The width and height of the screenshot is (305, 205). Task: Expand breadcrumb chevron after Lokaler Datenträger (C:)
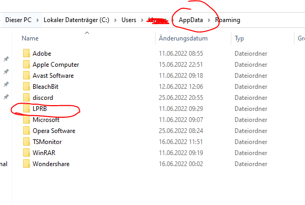click(115, 20)
